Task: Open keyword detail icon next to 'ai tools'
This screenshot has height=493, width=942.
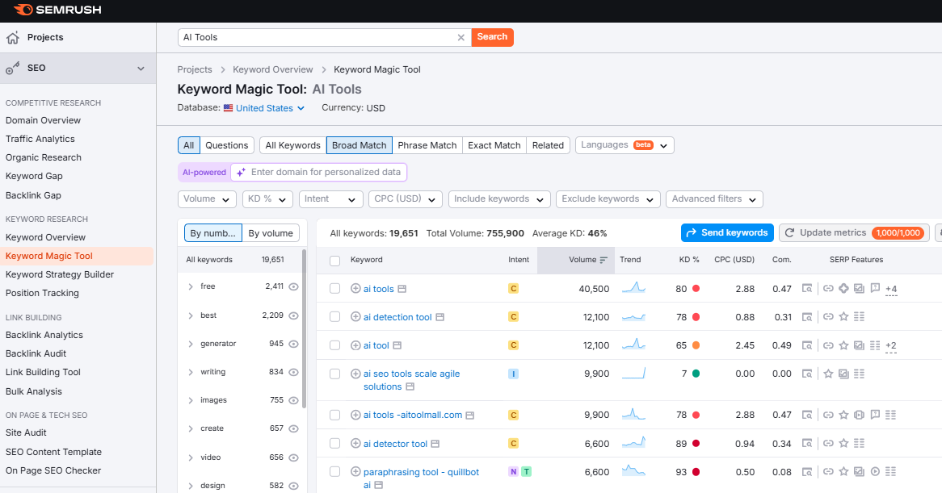Action: coord(402,289)
